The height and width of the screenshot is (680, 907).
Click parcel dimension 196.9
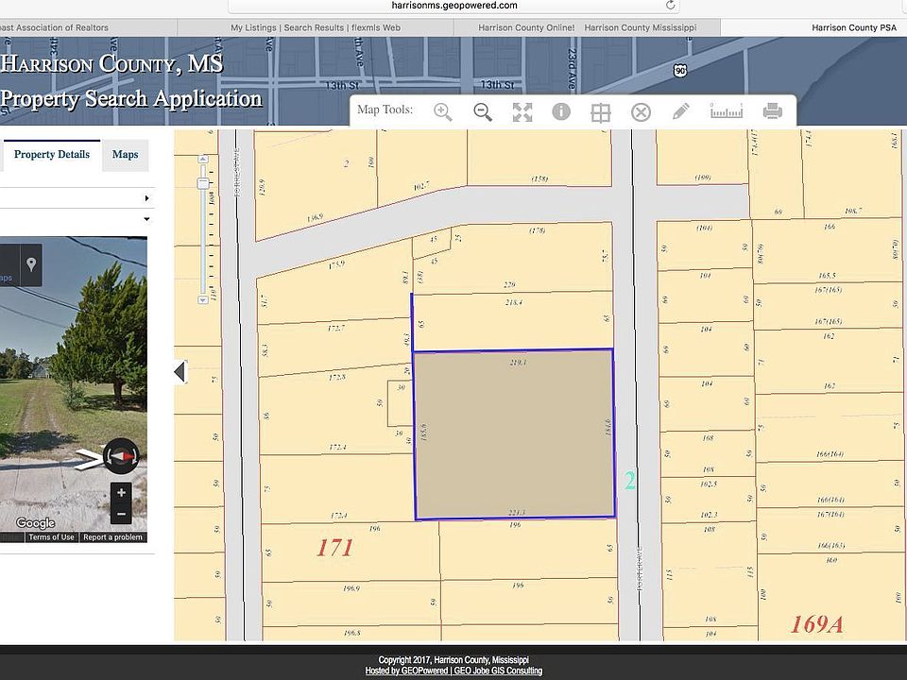[x=351, y=588]
